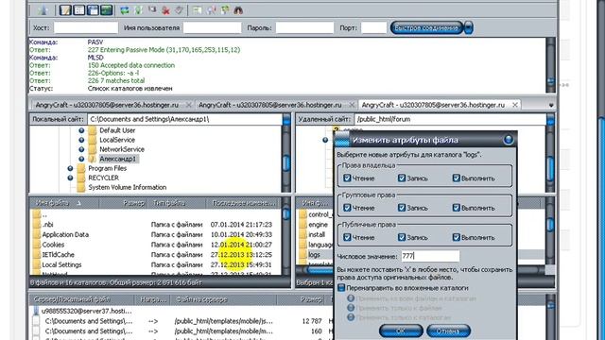Close the third AngryCraft connection tab
This screenshot has height=340, width=605.
tap(514, 105)
